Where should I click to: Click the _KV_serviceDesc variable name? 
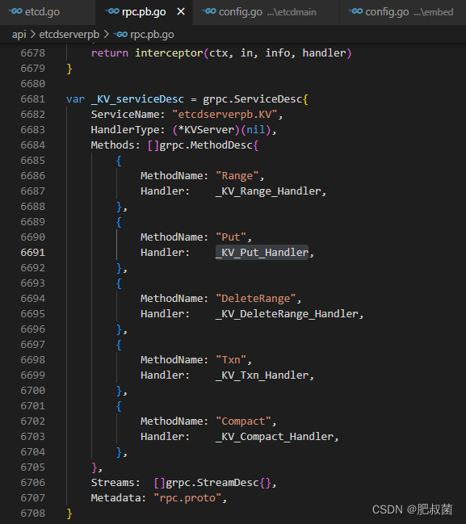click(x=137, y=99)
